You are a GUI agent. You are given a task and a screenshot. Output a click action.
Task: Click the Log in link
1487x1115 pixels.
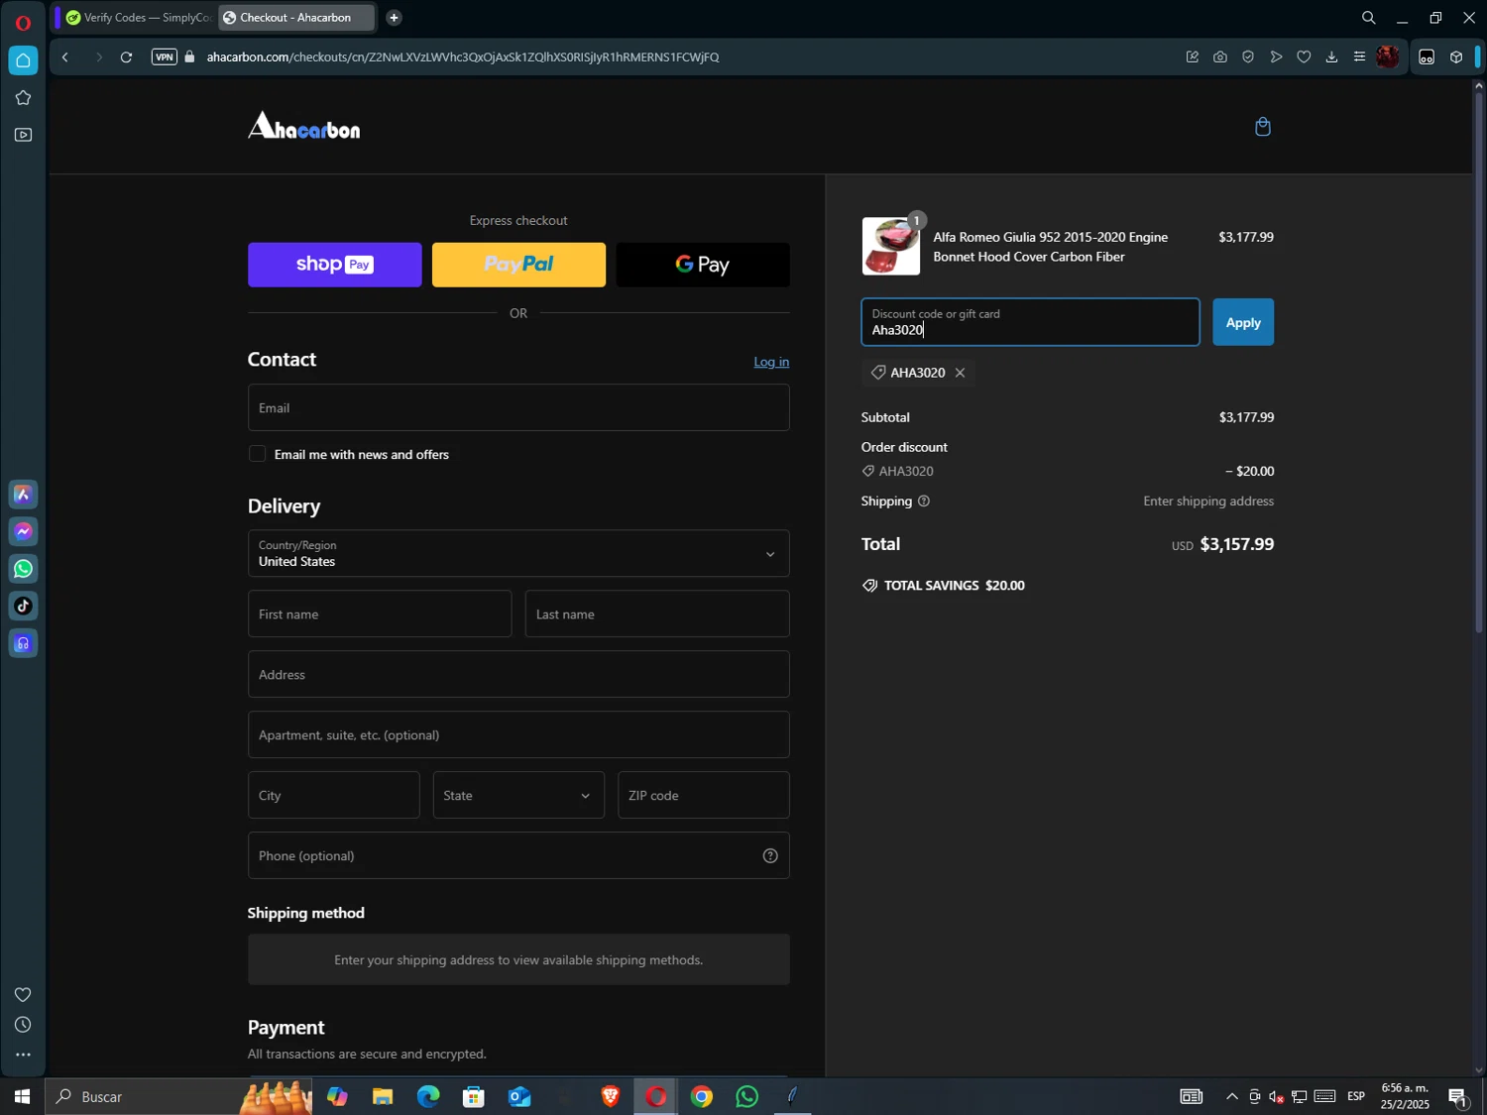(x=771, y=362)
